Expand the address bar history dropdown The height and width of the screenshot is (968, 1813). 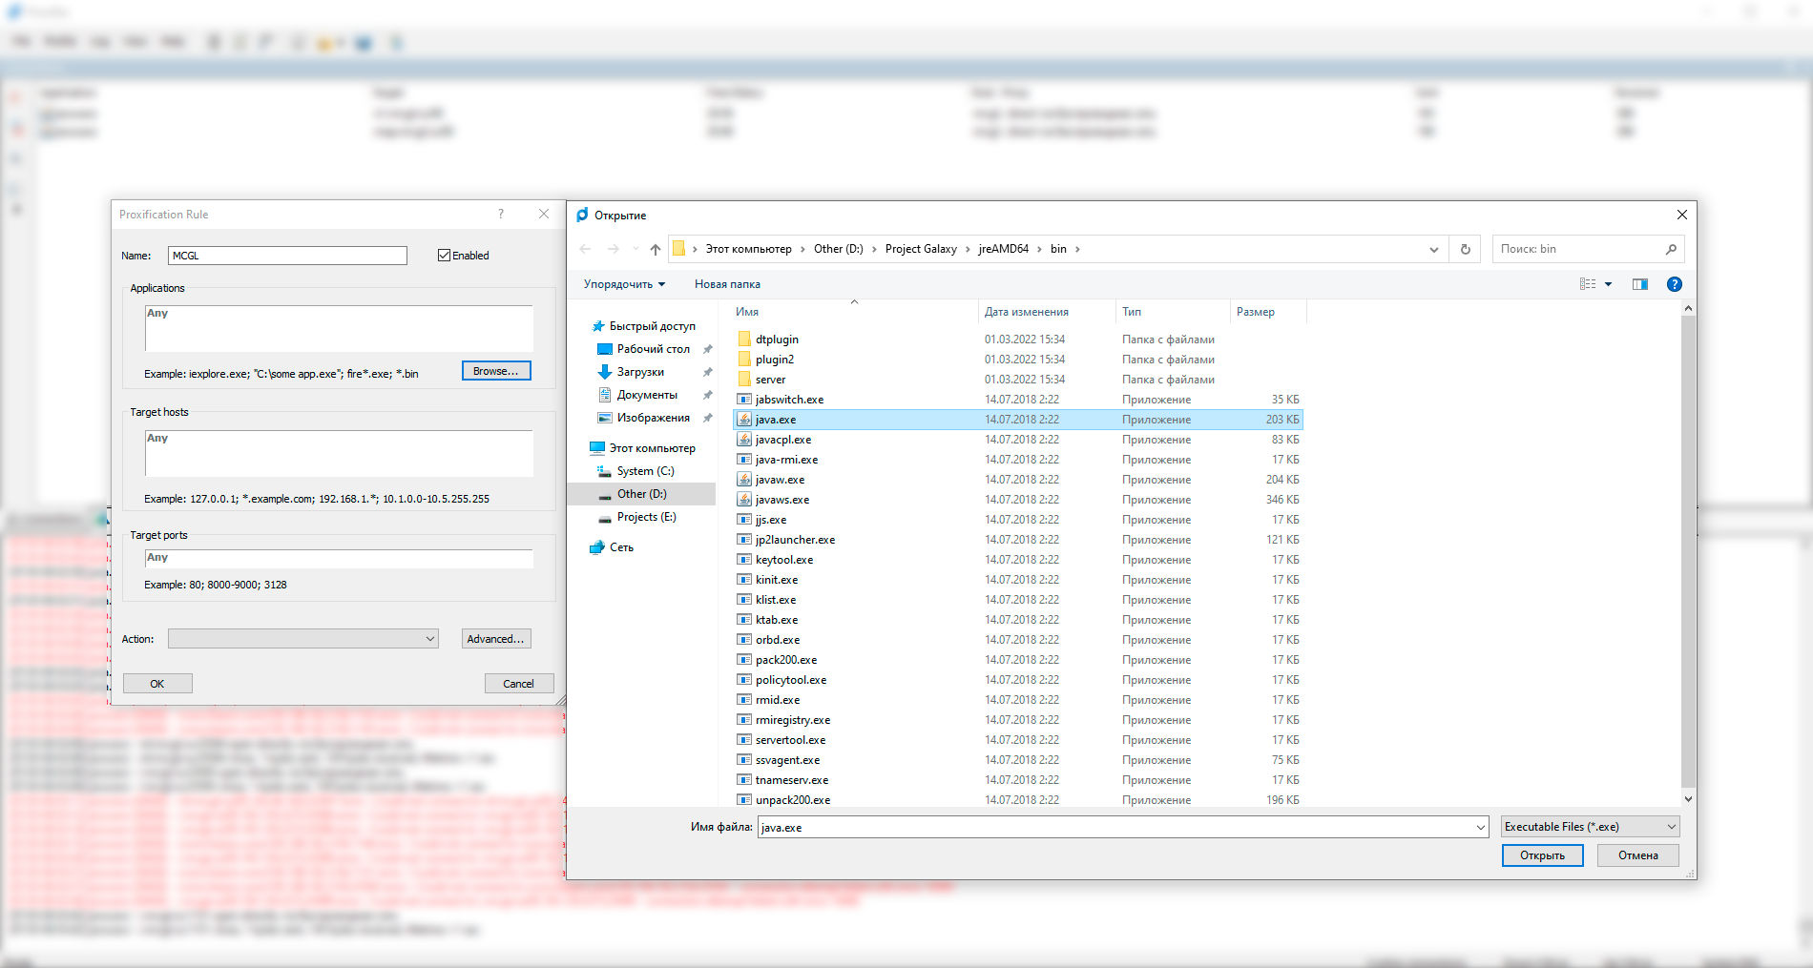1433,250
